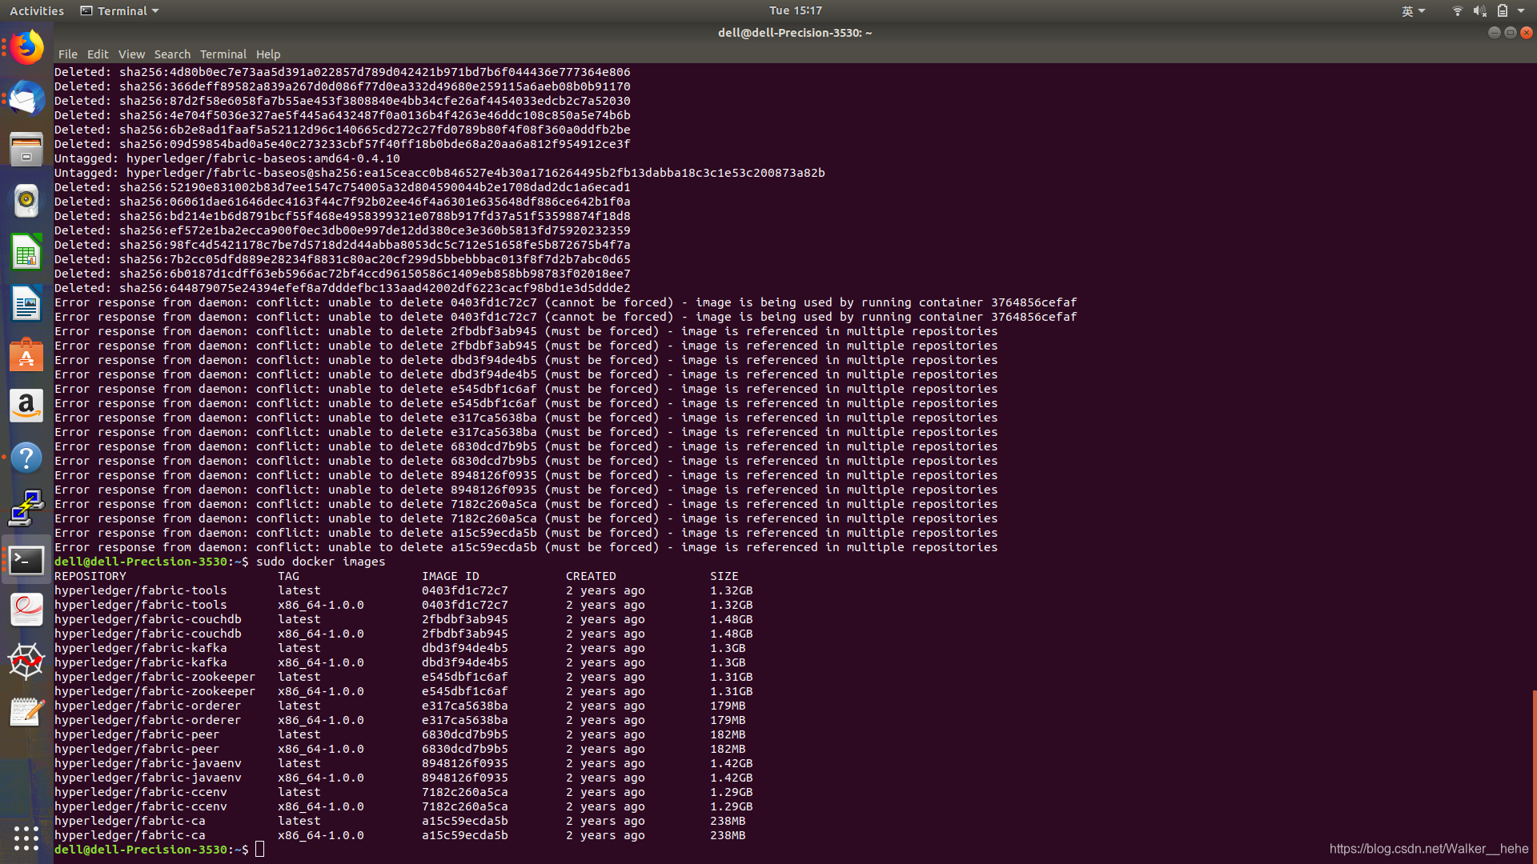Click hyperledger/fabric-couchdb latest row
This screenshot has height=864, width=1537.
pyautogui.click(x=403, y=619)
